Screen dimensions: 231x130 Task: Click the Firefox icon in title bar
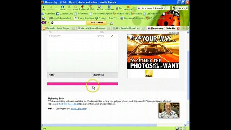[43, 2]
